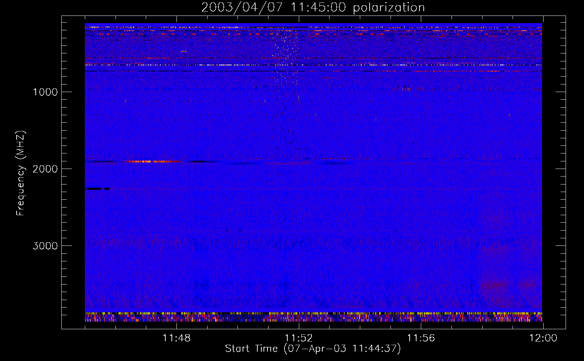Click the 12:00 time tick label
The image size is (584, 361).
click(x=543, y=338)
